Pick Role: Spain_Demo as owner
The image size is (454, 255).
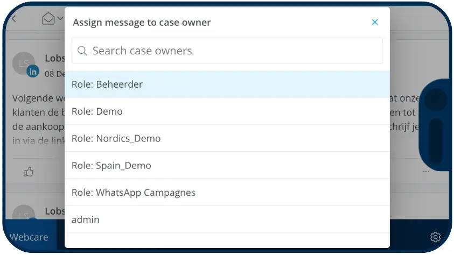(x=227, y=166)
